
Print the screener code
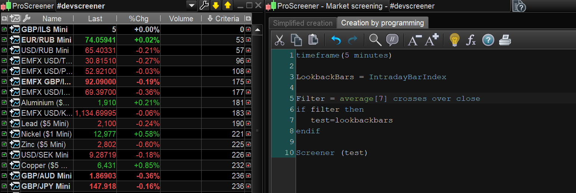505,40
